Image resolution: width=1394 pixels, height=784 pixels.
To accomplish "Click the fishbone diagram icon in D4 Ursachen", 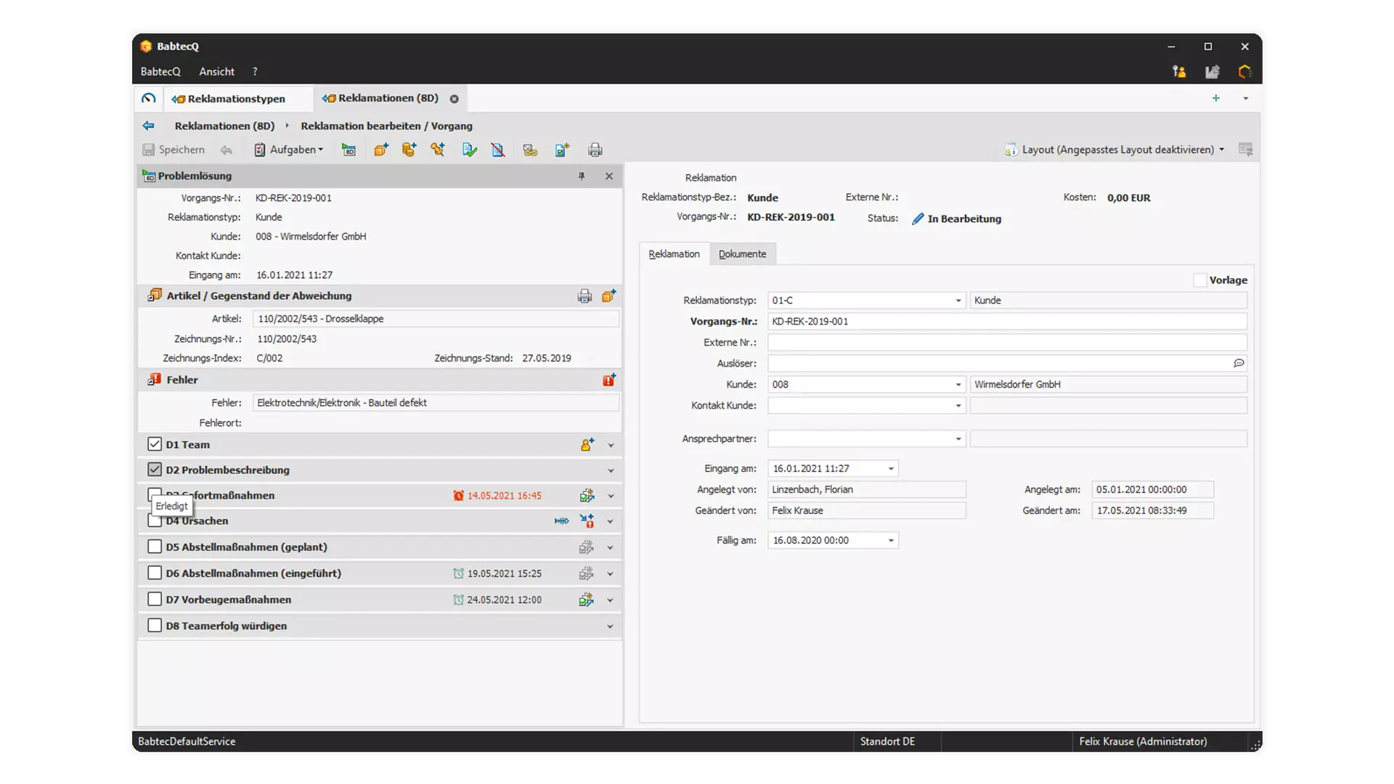I will point(562,520).
